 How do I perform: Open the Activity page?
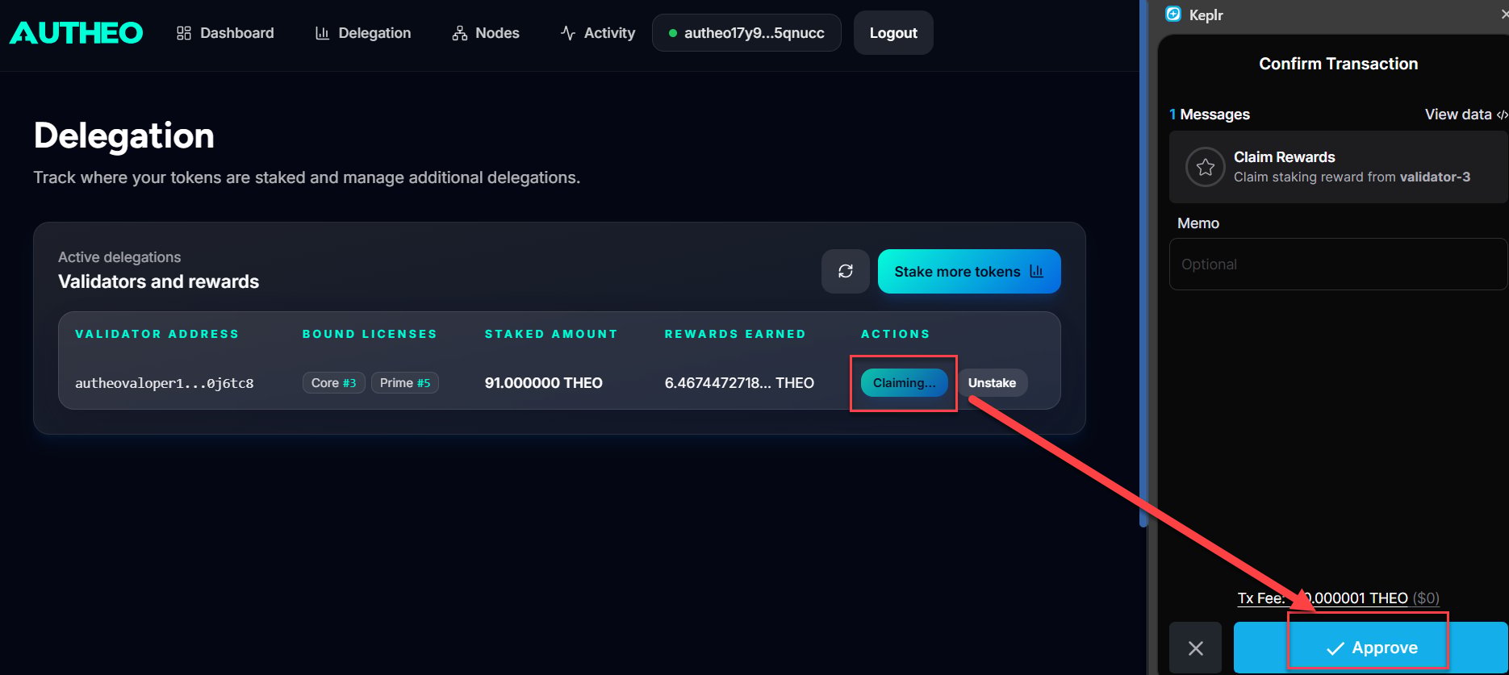pyautogui.click(x=598, y=33)
